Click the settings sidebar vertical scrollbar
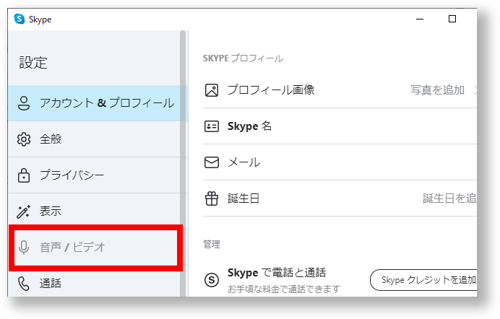The height and width of the screenshot is (319, 500). (183, 164)
